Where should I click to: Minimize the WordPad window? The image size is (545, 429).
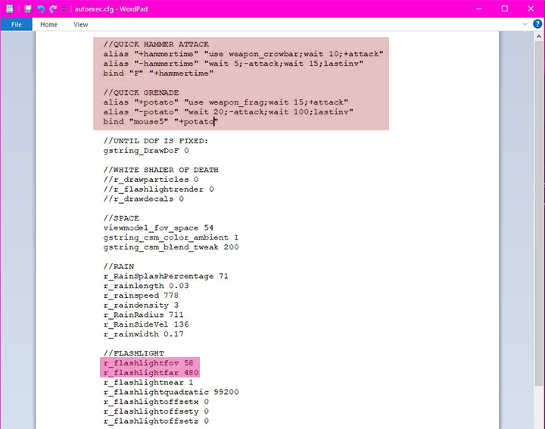479,9
